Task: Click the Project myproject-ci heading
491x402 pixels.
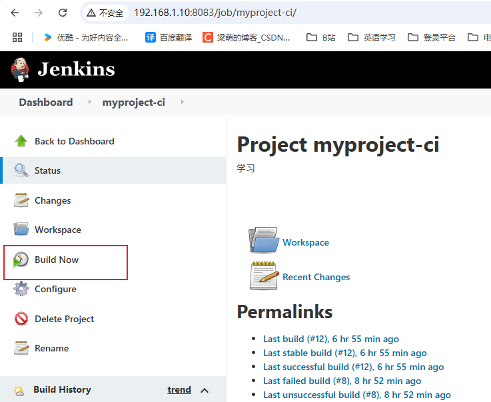Action: pyautogui.click(x=338, y=145)
